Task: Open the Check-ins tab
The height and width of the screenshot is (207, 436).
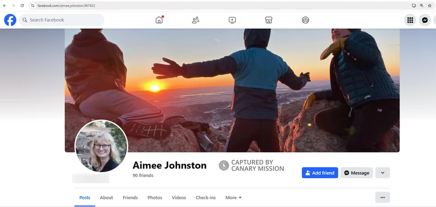Action: 205,198
